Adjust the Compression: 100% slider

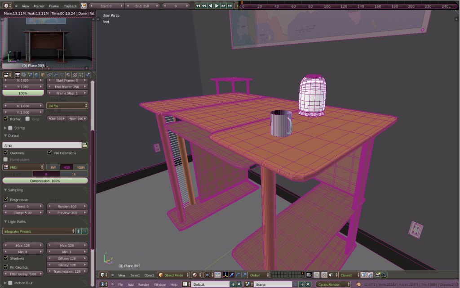click(45, 180)
